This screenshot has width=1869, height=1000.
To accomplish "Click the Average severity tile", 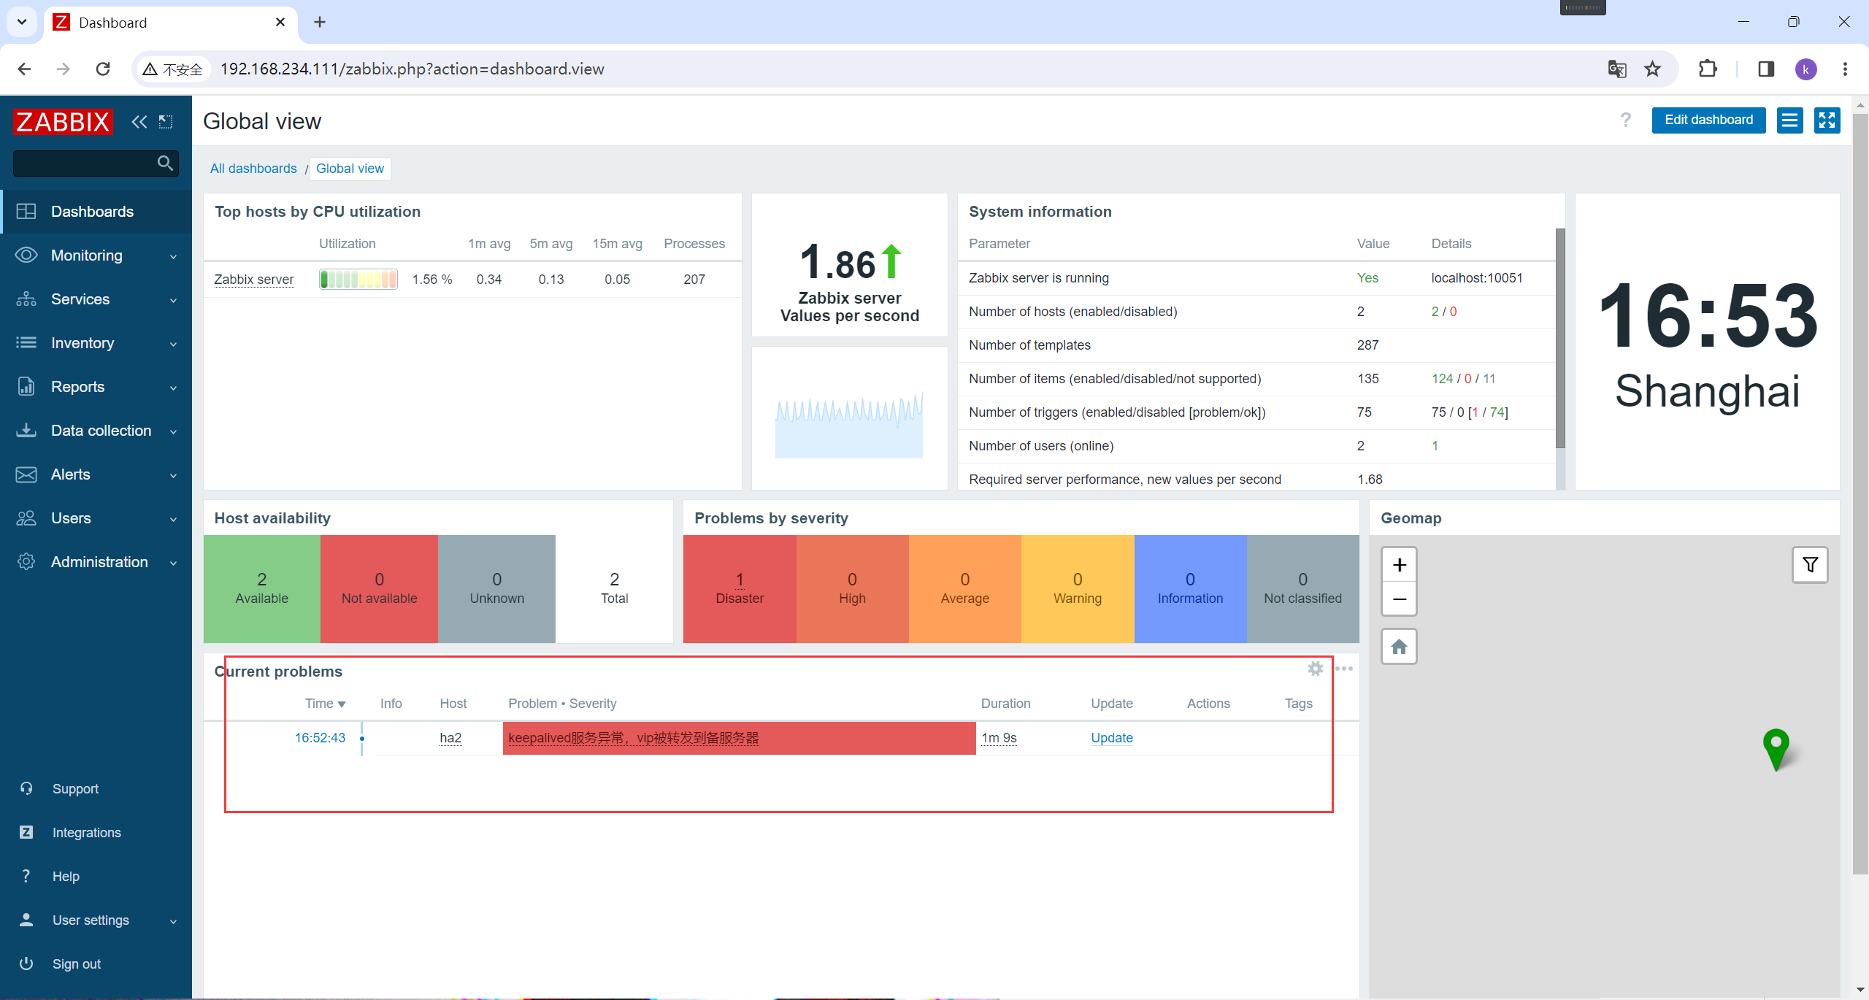I will (965, 589).
